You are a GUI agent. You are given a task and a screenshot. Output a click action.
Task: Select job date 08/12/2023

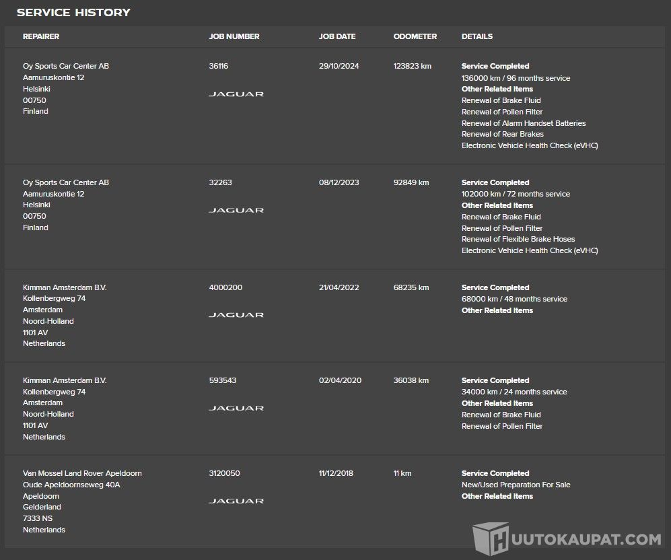[339, 182]
